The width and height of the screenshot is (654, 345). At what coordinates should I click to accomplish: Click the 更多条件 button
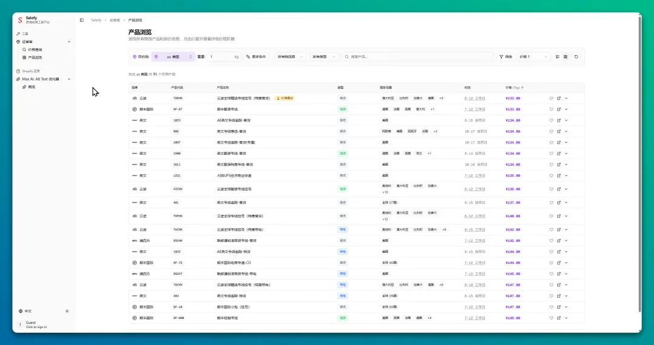256,57
